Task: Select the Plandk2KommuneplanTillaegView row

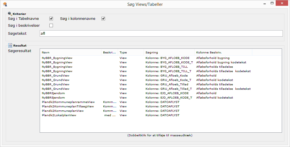Action: pos(68,107)
